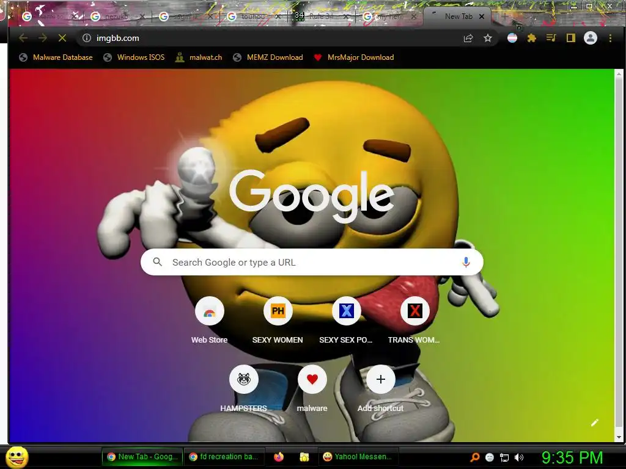Image resolution: width=626 pixels, height=469 pixels.
Task: Switch to the Rule 34 tab
Action: pyautogui.click(x=320, y=16)
